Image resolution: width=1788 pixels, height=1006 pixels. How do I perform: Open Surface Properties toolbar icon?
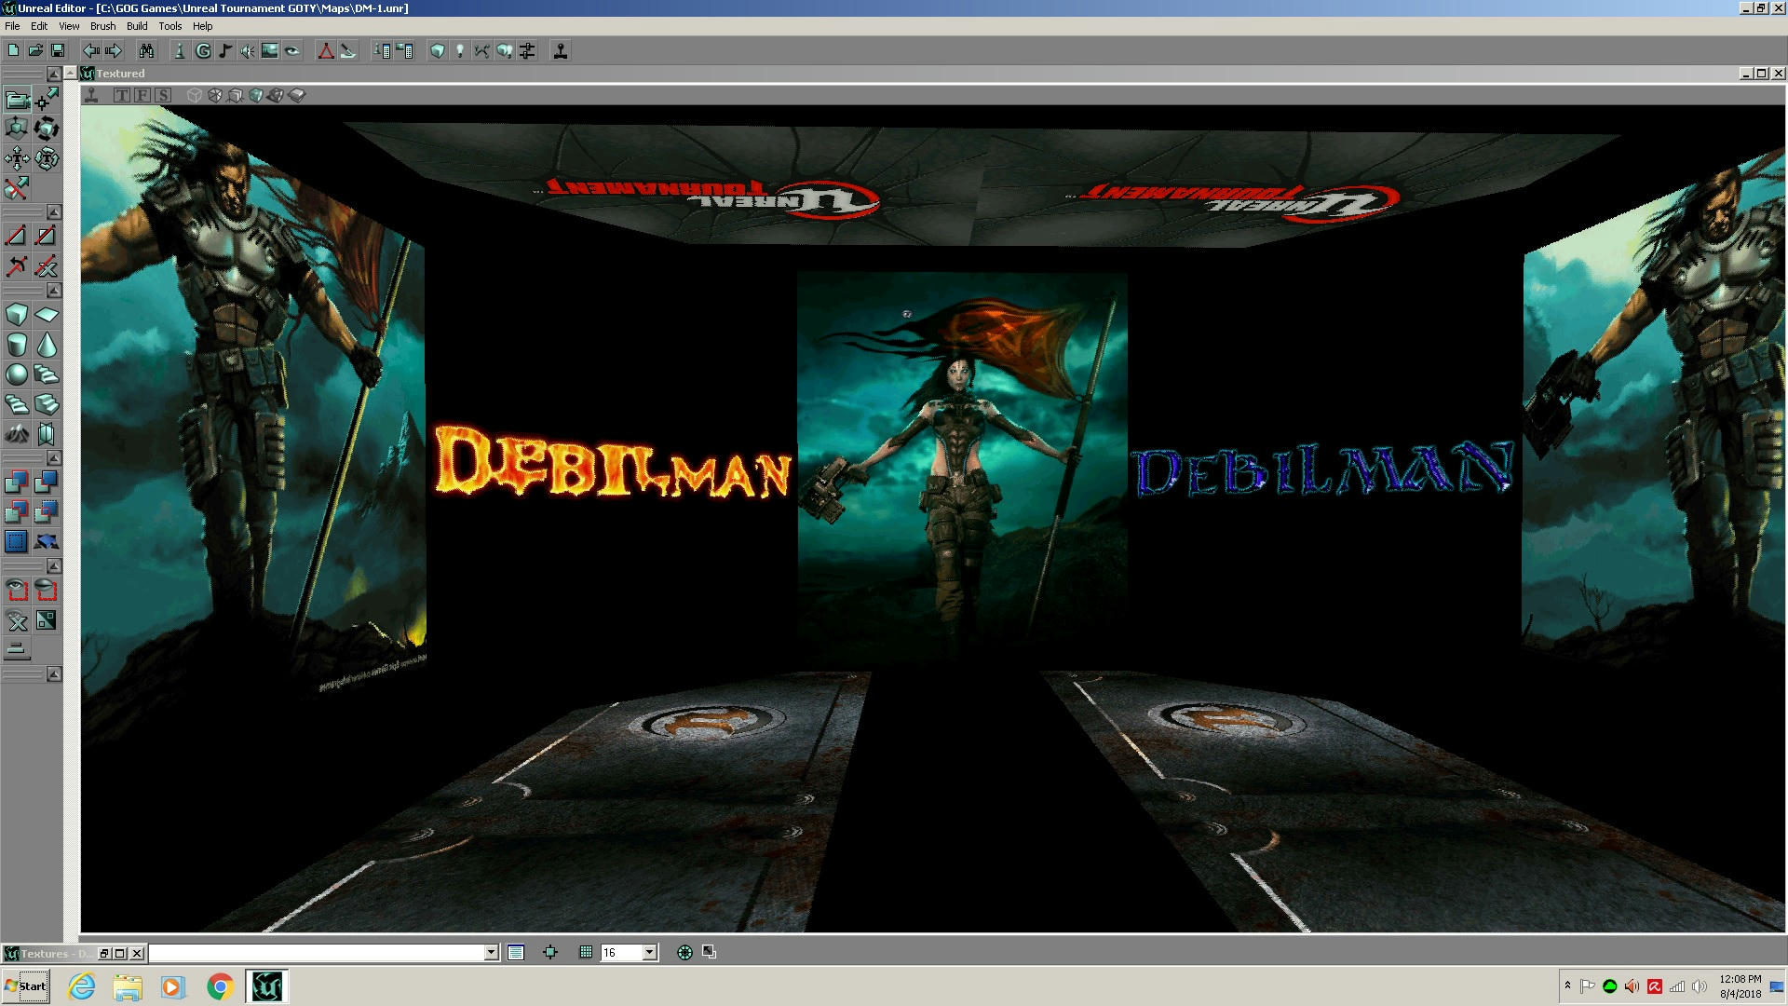[x=404, y=50]
